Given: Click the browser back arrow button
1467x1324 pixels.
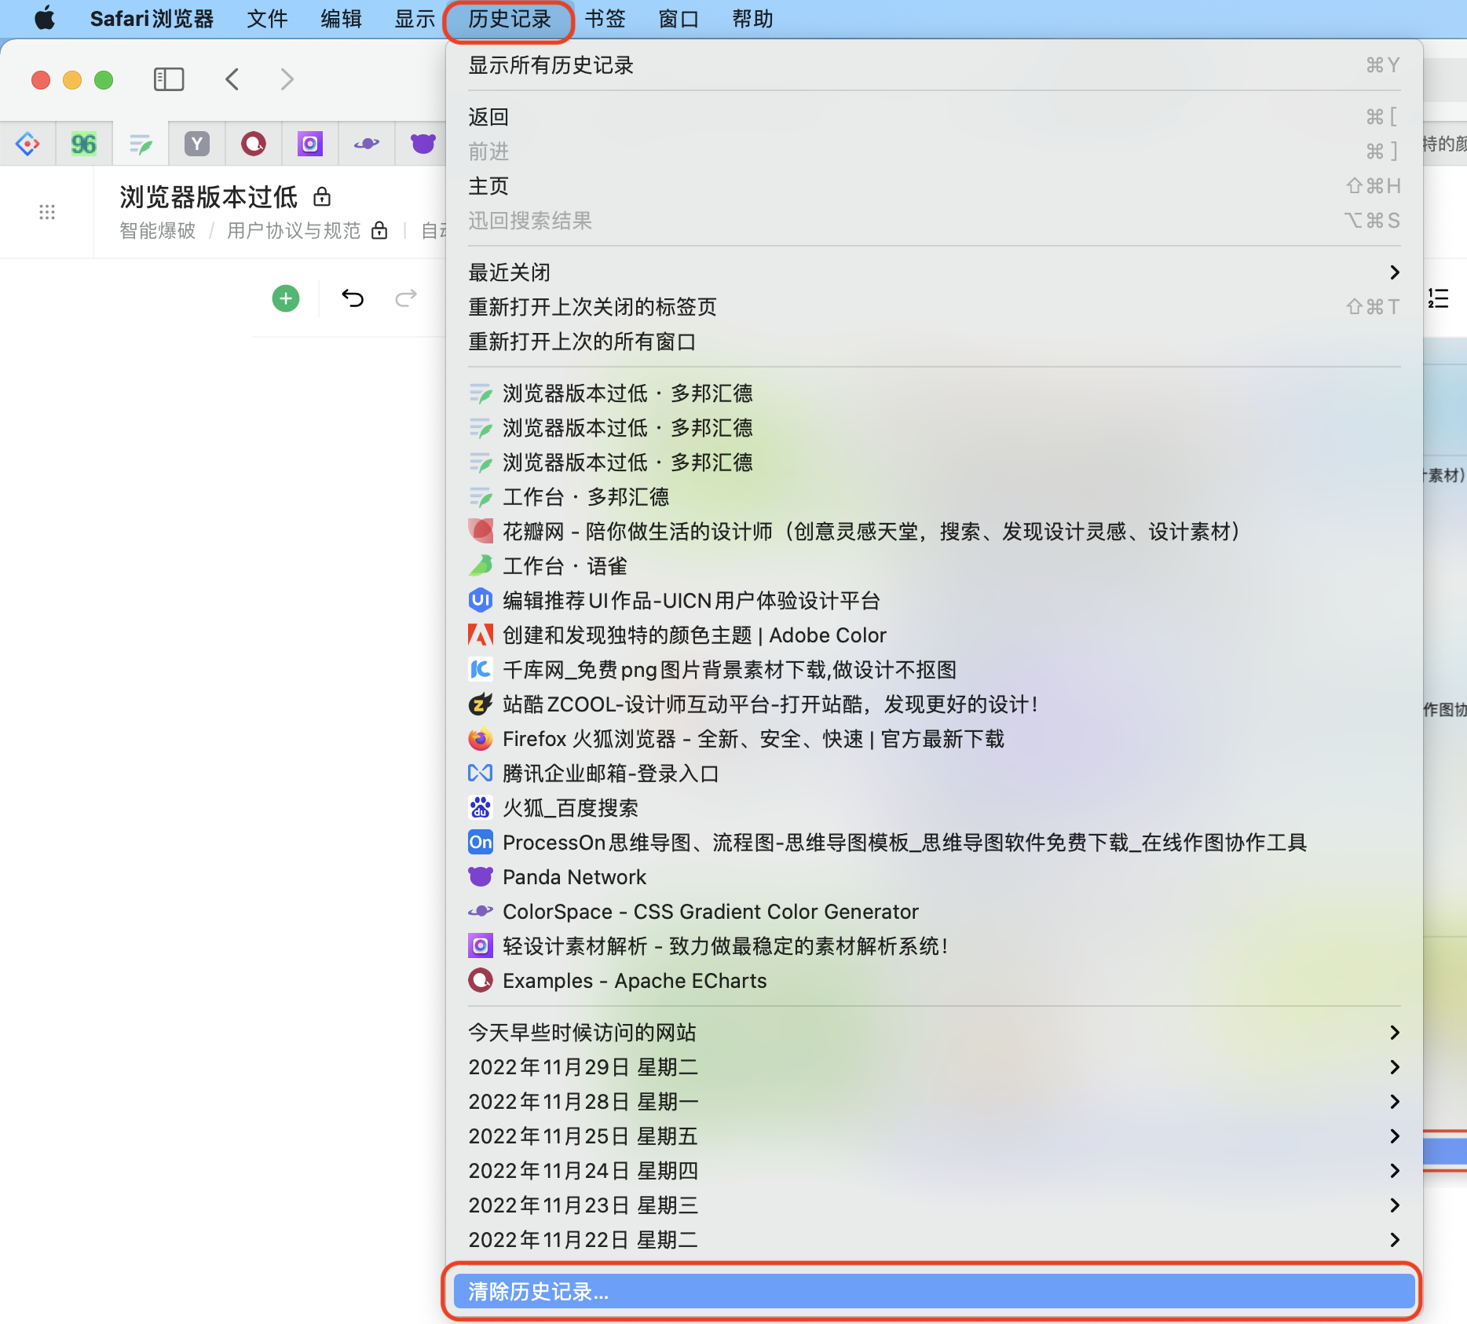Looking at the screenshot, I should (x=232, y=79).
